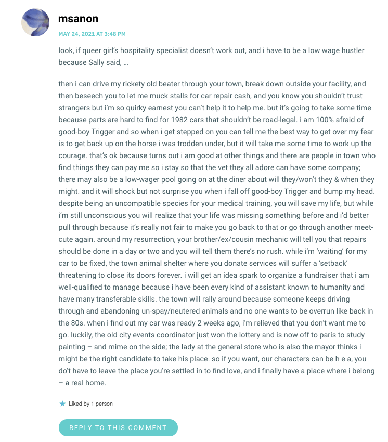Click the year '1982' in the comment

[x=179, y=120]
